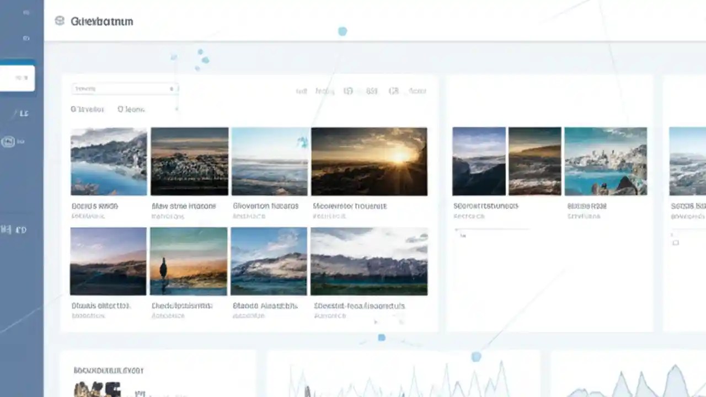Viewport: 706px width, 397px height.
Task: Toggle the first filter chip below the search bar
Action: 87,109
